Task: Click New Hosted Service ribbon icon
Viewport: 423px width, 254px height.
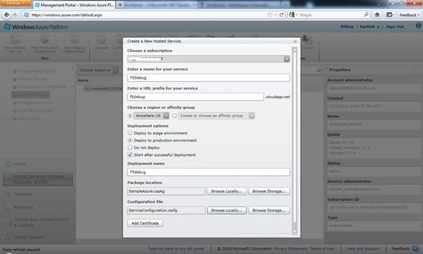Action: pyautogui.click(x=15, y=44)
